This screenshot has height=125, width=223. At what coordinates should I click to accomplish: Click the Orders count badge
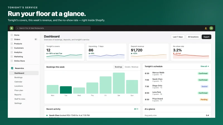[x=36, y=39]
